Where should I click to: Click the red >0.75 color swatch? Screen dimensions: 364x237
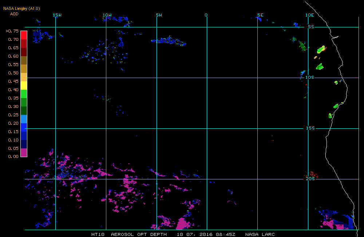(x=24, y=35)
